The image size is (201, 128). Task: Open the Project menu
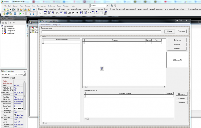click(x=28, y=6)
